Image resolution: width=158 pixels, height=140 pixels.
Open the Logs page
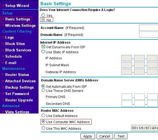tap(9, 38)
